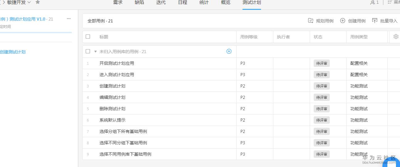Click P3 level of 开启测试计划应用
The height and width of the screenshot is (167, 400).
243,64
